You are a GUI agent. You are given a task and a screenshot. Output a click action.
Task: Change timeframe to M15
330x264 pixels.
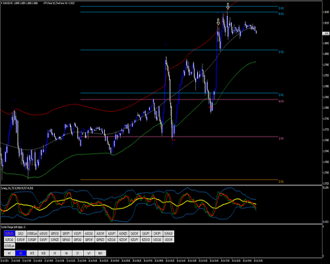(32, 253)
